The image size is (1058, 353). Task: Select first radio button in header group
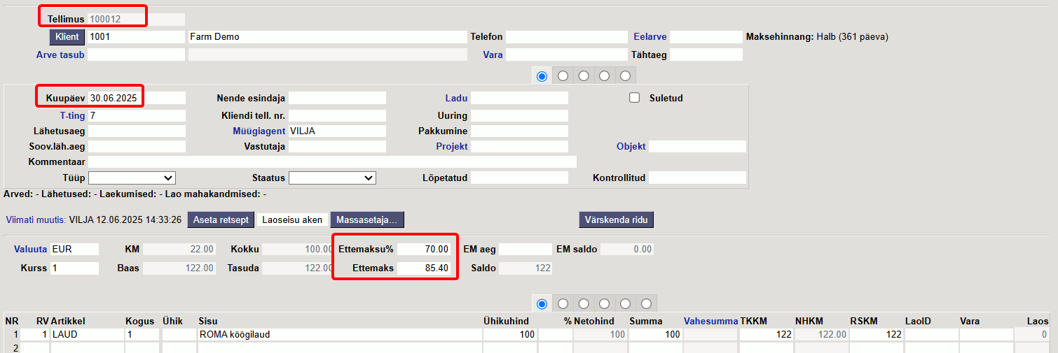click(x=542, y=75)
